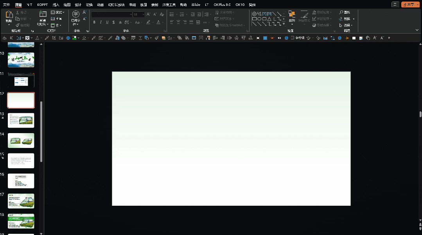
Task: Select slide 10 thumbnail
Action: [x=21, y=60]
